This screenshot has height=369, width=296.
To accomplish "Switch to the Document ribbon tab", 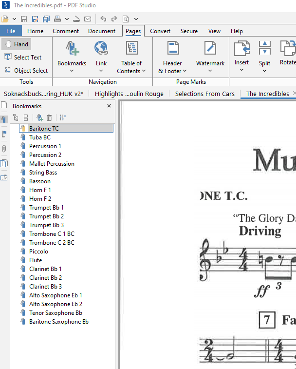I will tap(102, 31).
